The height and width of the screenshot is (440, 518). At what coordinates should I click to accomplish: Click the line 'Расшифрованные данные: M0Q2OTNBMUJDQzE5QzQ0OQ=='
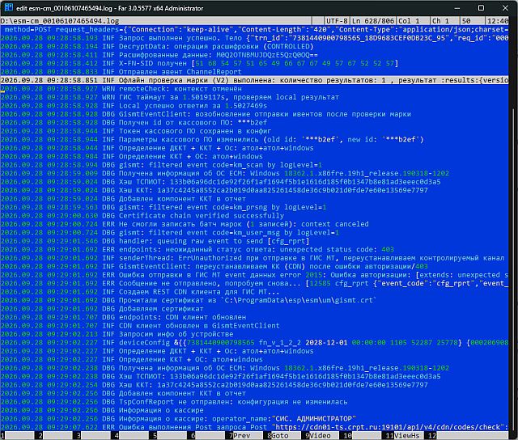[159, 55]
